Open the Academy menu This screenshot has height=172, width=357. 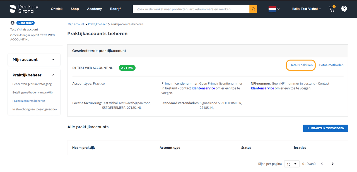pos(94,9)
